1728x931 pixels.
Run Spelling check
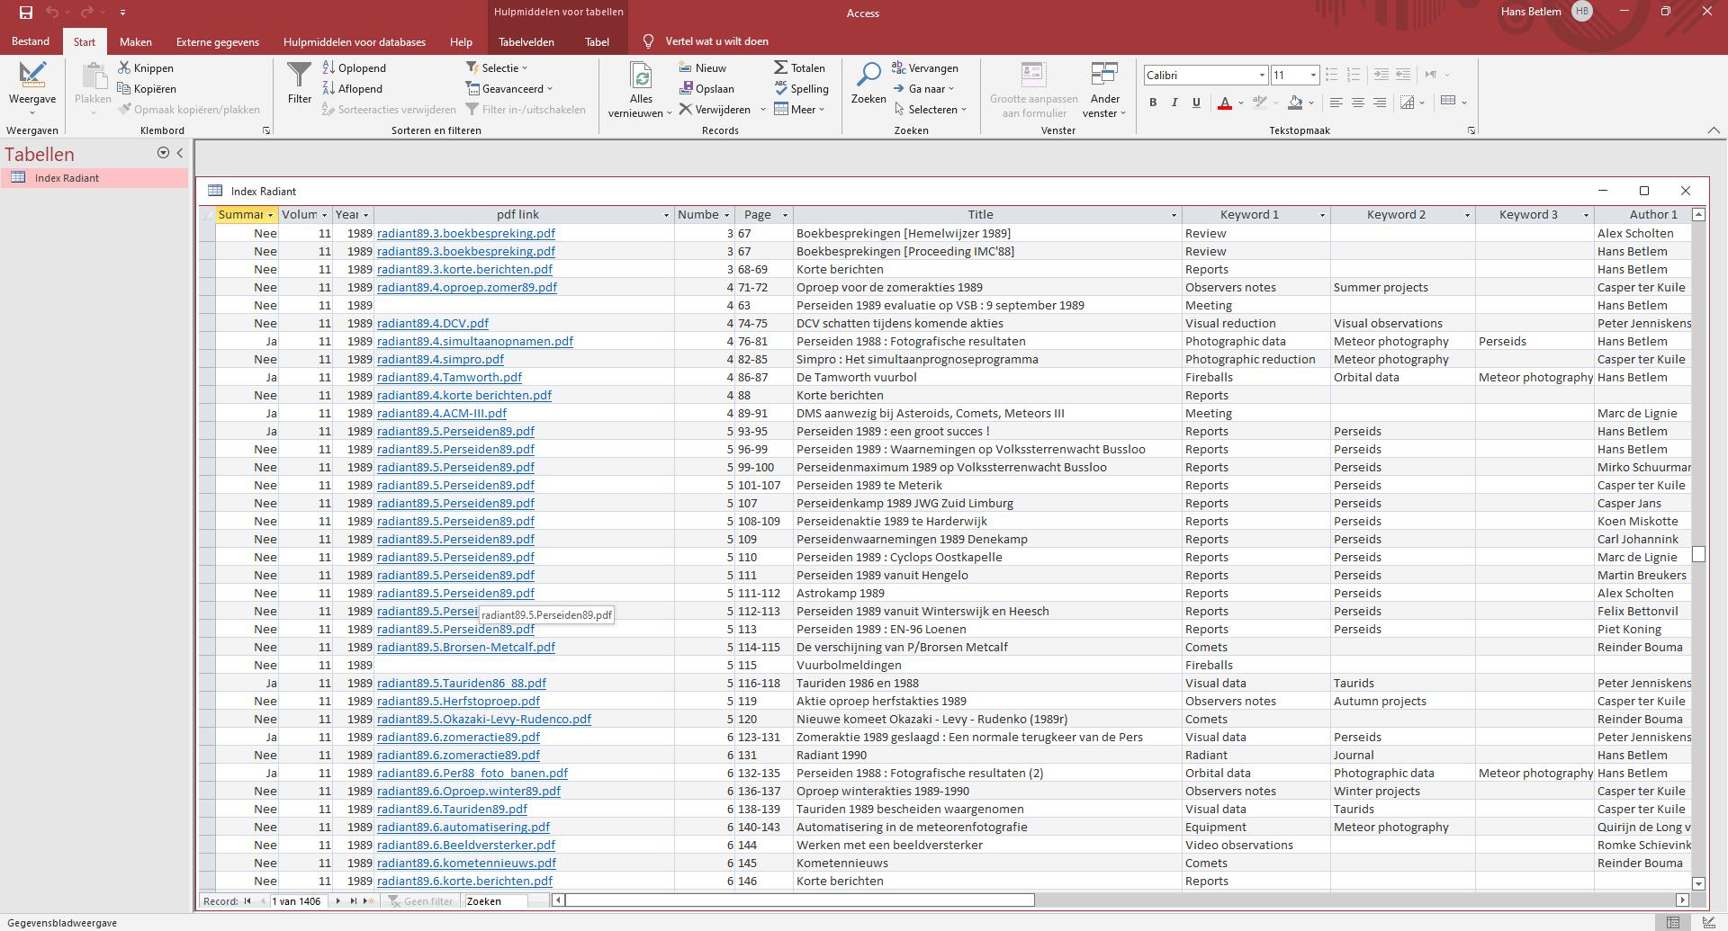(x=801, y=88)
